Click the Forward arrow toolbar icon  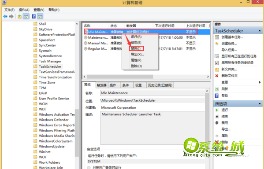(11, 16)
